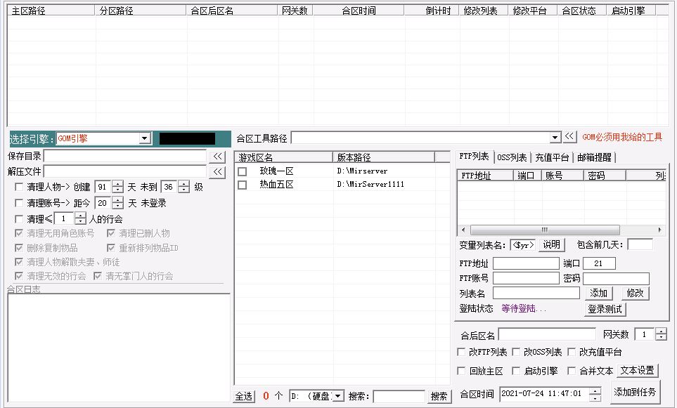677x408 pixels.
Task: Click the 文本设置 button
Action: 637,371
